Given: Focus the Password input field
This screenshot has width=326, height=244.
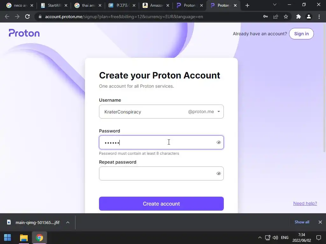Looking at the screenshot, I should (161, 142).
